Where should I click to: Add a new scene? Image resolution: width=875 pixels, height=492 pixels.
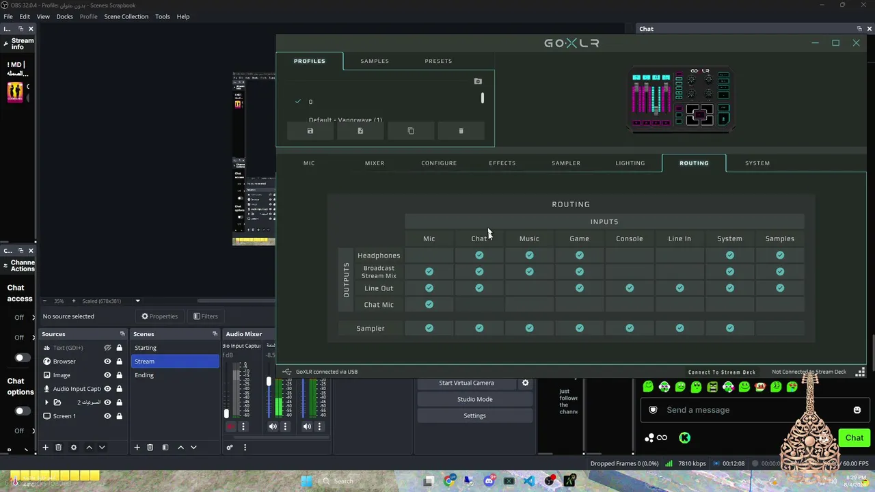click(137, 448)
